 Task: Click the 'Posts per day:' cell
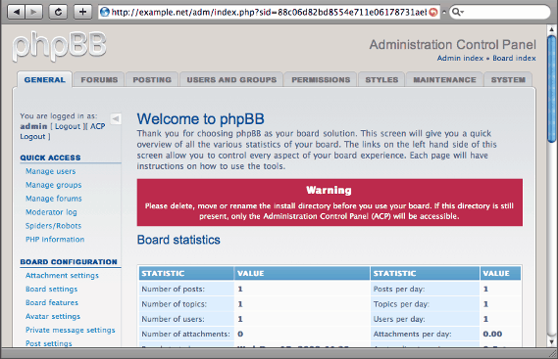coord(425,289)
